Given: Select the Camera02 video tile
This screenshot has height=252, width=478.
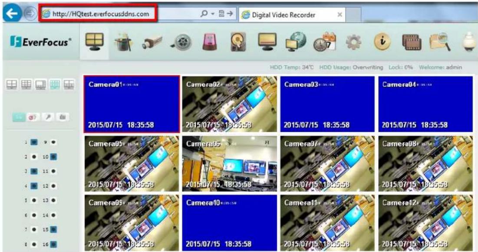Looking at the screenshot, I should click(230, 104).
